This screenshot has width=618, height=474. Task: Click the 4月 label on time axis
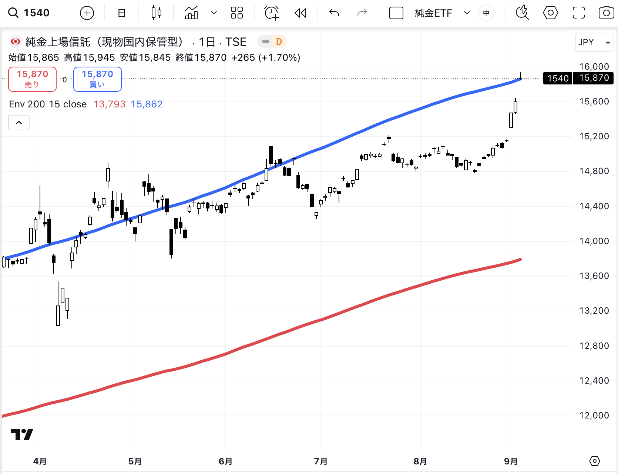(x=40, y=461)
